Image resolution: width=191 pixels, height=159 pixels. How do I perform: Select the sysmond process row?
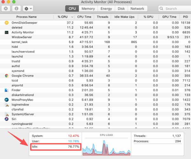[95, 71]
